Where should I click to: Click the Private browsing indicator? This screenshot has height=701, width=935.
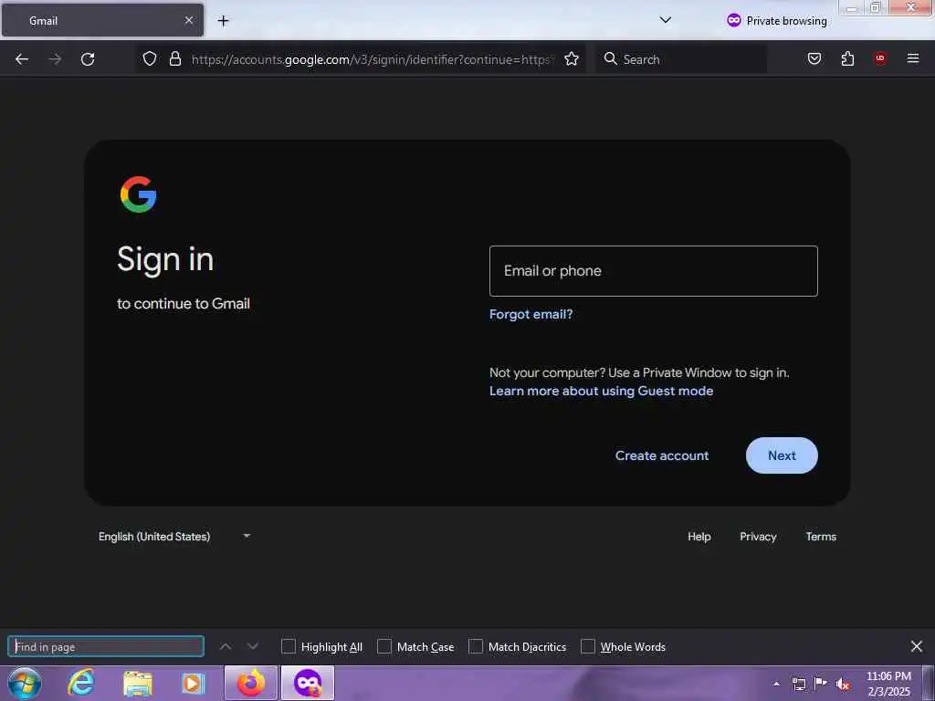[x=777, y=20]
